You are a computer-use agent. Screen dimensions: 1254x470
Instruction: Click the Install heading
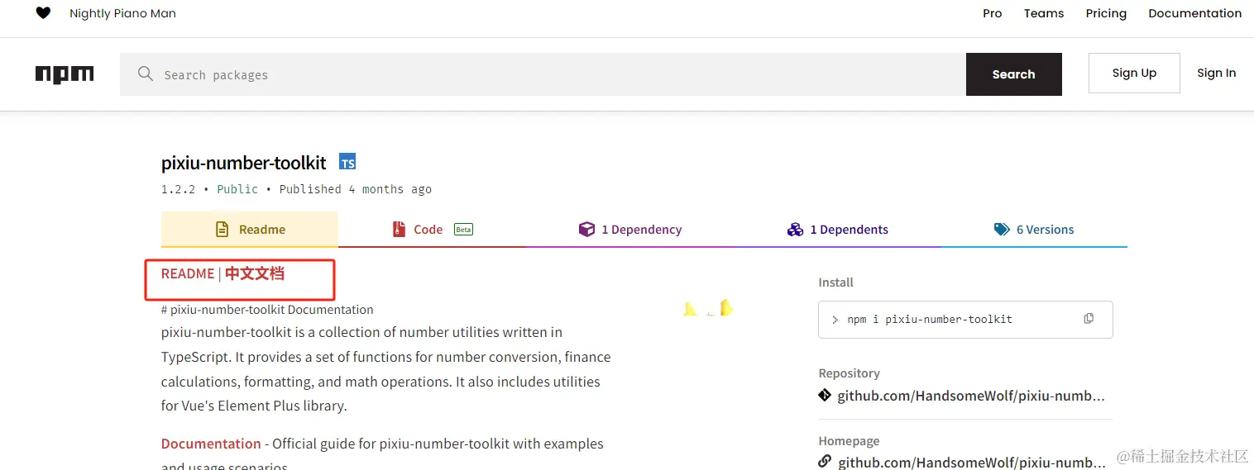[835, 282]
